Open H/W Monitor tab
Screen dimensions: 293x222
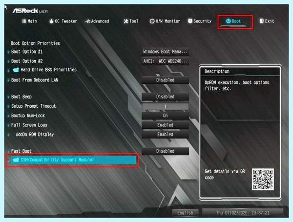click(165, 21)
